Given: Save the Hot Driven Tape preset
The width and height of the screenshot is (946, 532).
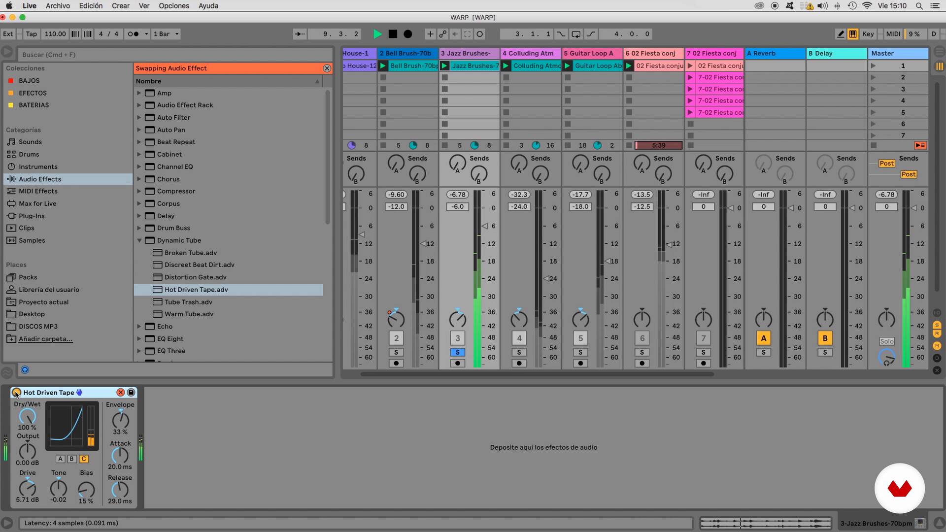Looking at the screenshot, I should (131, 393).
